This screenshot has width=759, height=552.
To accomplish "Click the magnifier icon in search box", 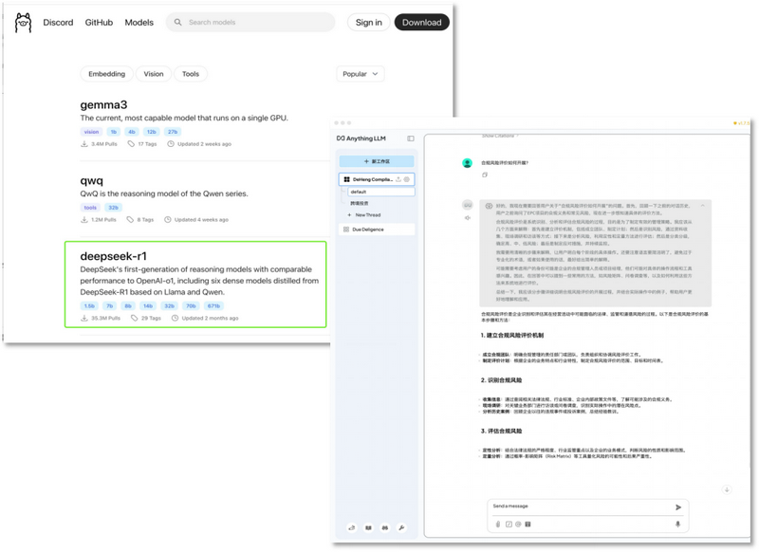I will pos(178,22).
